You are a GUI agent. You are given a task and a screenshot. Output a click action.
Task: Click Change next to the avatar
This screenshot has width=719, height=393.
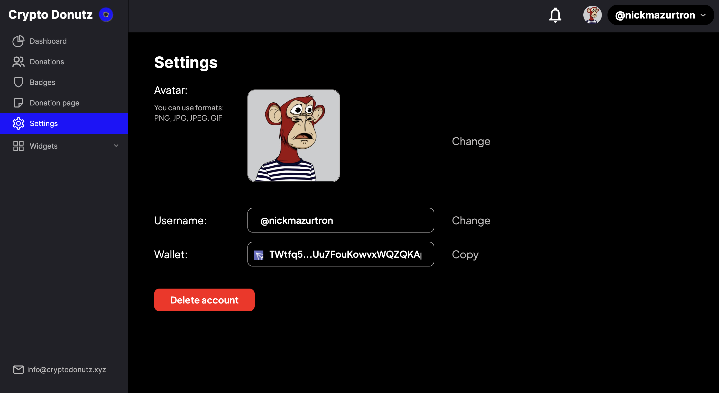coord(471,141)
